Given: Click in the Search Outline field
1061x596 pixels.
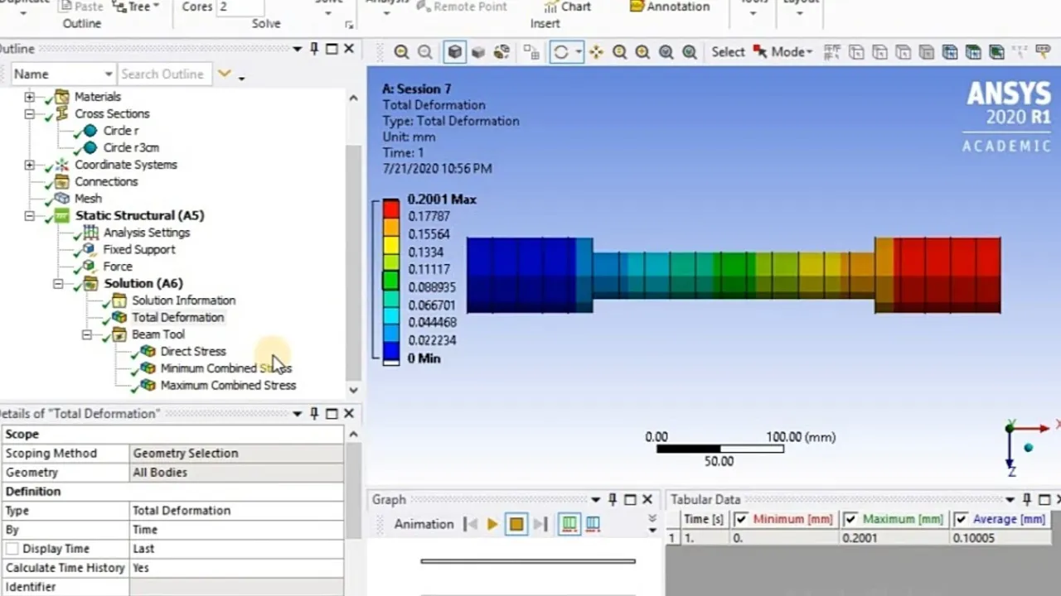Looking at the screenshot, I should 164,74.
